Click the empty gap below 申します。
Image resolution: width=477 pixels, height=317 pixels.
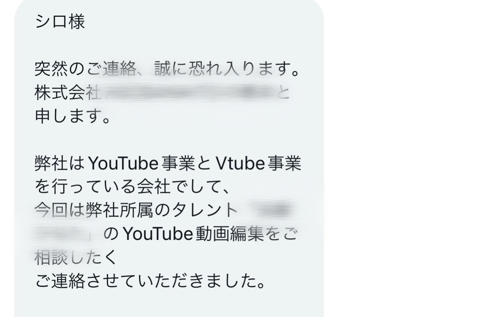pyautogui.click(x=169, y=140)
